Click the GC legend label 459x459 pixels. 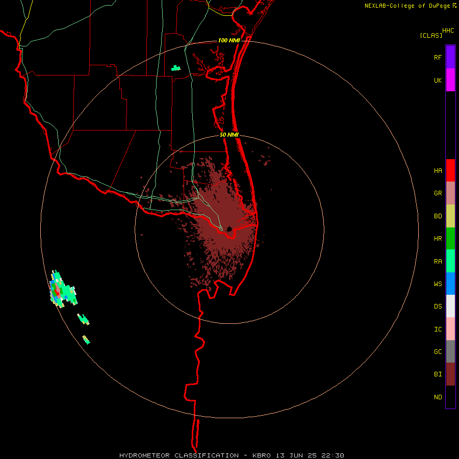point(438,352)
